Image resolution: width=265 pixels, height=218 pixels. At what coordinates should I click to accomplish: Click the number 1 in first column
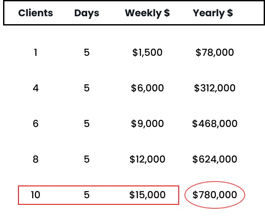[x=36, y=53]
